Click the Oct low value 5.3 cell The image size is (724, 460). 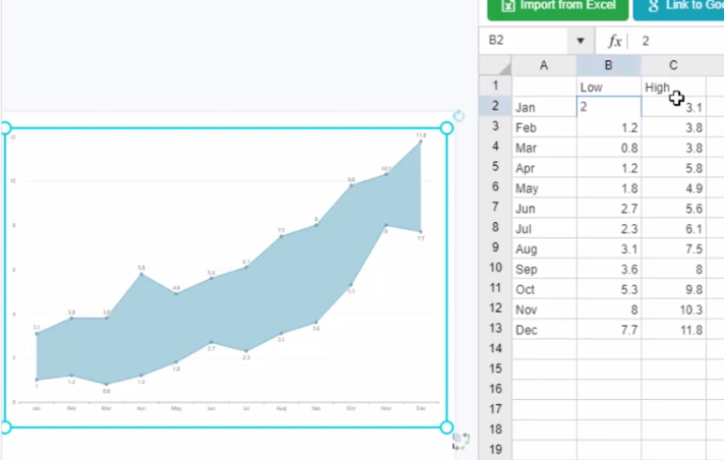(609, 289)
